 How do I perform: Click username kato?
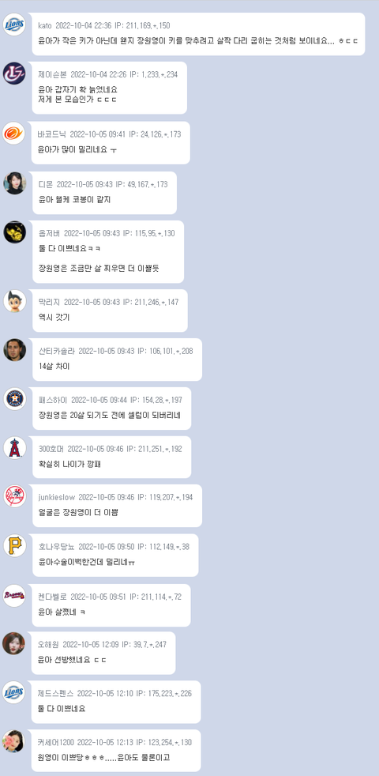[44, 26]
